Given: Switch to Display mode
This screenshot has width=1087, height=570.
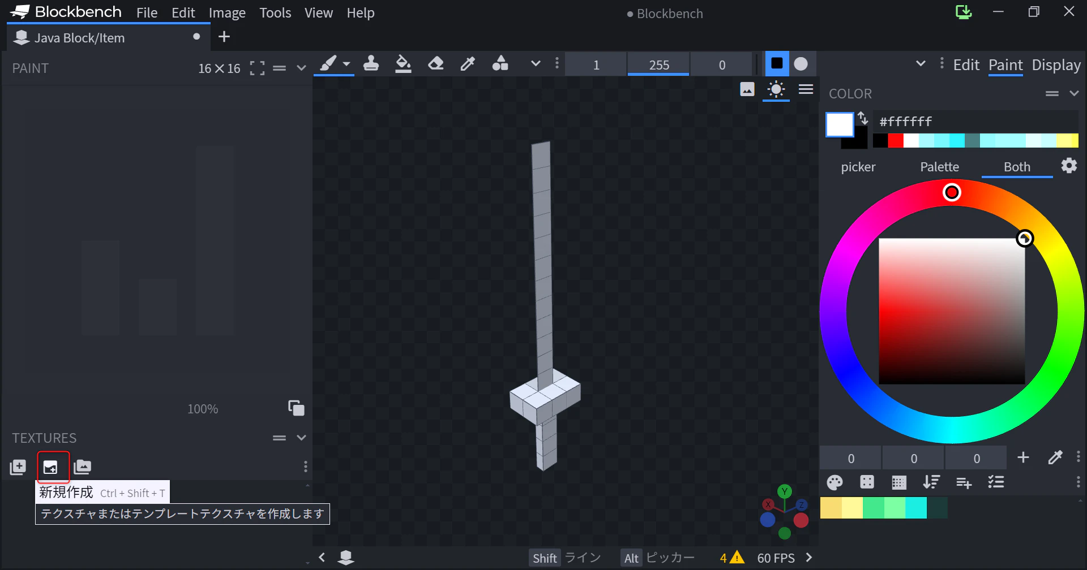Looking at the screenshot, I should point(1056,65).
